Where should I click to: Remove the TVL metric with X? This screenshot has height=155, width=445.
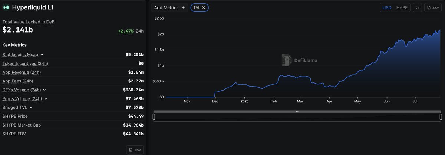204,7
